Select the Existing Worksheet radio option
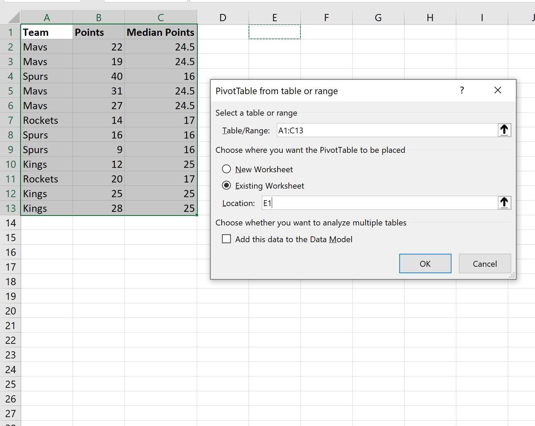The height and width of the screenshot is (426, 535). click(x=226, y=186)
